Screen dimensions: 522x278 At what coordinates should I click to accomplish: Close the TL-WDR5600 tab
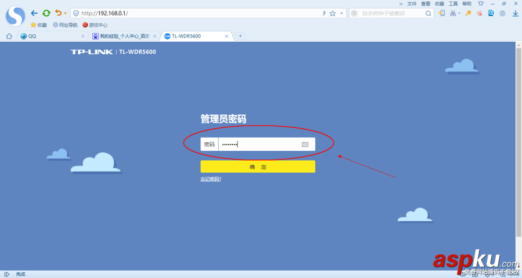pos(227,36)
